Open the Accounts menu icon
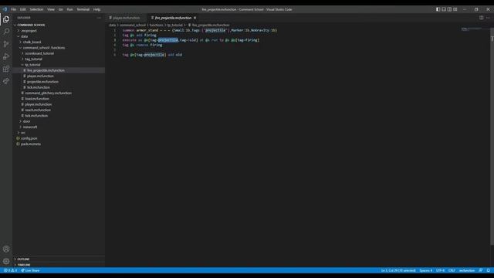The image size is (494, 278). 6,249
